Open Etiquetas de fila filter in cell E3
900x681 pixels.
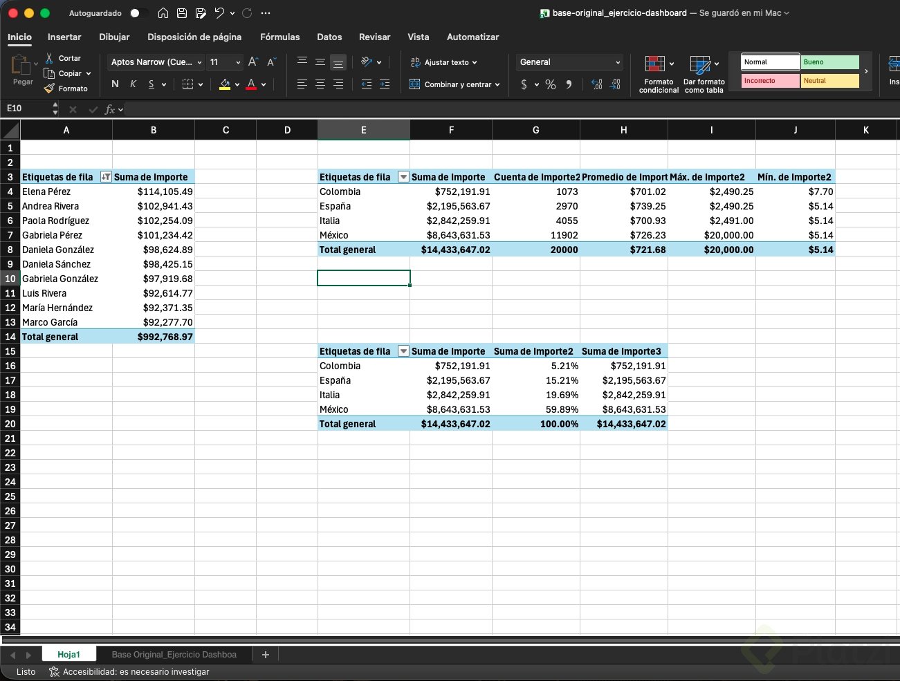click(403, 177)
